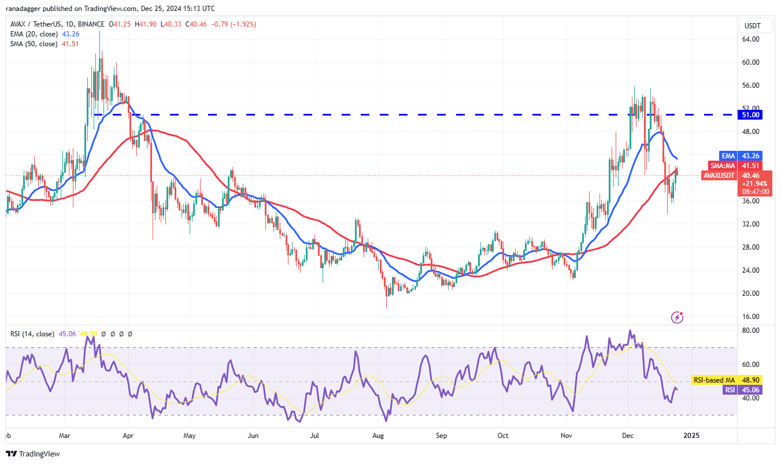Click the 16.00 price axis value
781x464 pixels.
pos(750,317)
